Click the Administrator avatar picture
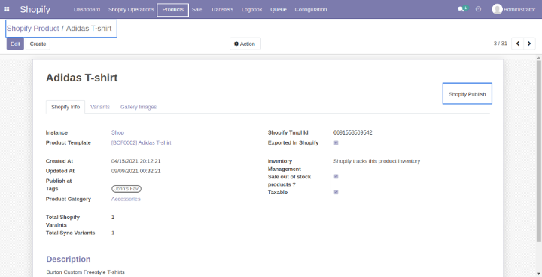542x277 pixels. pos(497,9)
